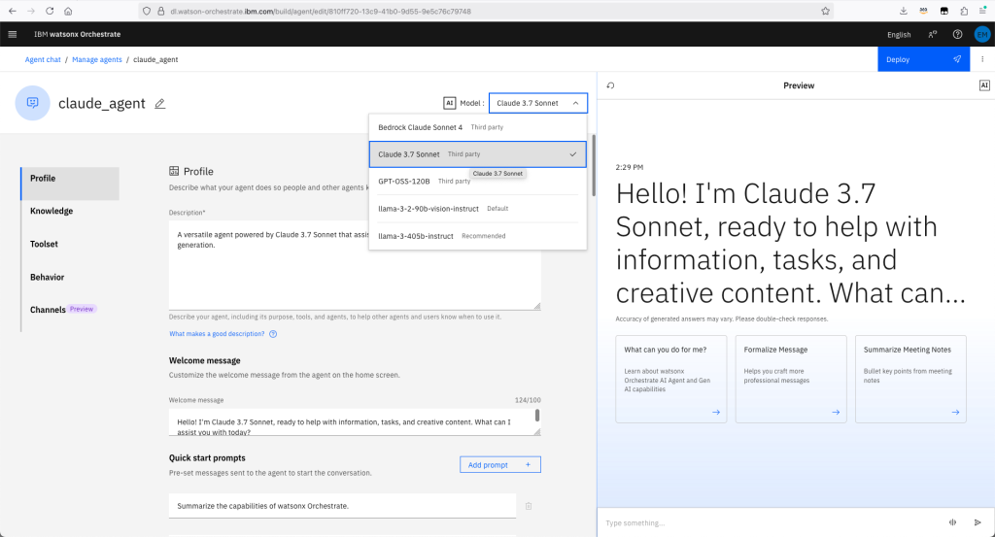Pick llama-3-2-90b-vision-instruct model
The width and height of the screenshot is (995, 537).
point(478,209)
